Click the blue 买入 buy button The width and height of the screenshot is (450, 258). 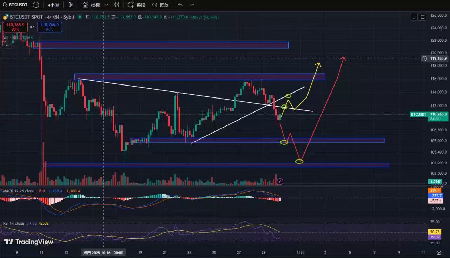(49, 27)
